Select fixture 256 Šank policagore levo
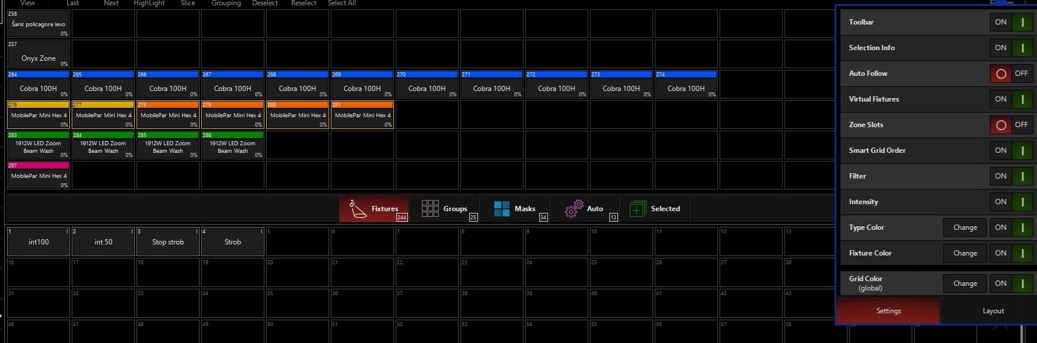Screen dimensions: 1037x343 (39, 23)
